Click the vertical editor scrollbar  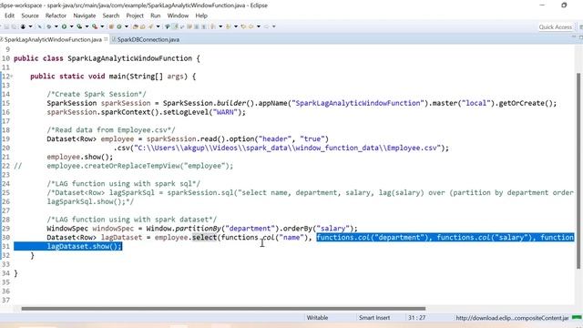pos(578,170)
